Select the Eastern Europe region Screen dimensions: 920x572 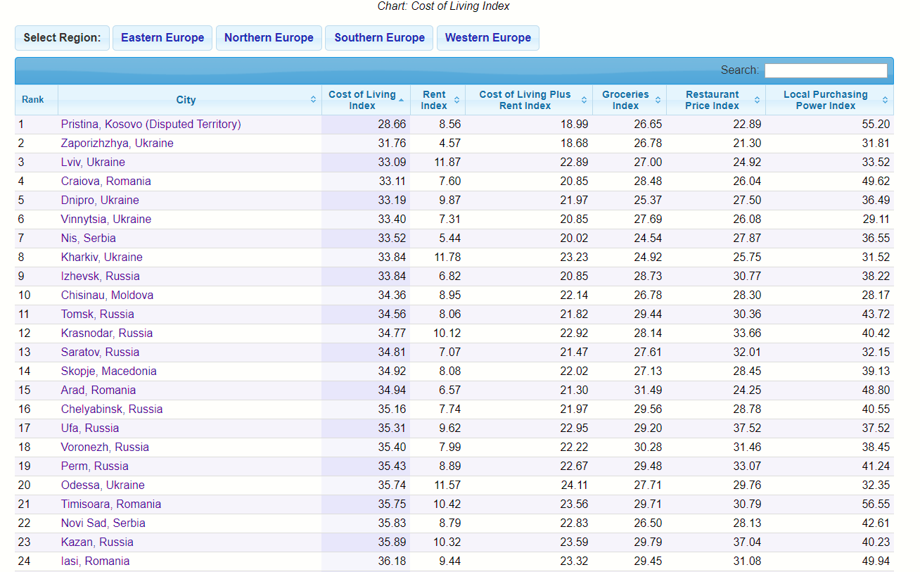coord(162,38)
